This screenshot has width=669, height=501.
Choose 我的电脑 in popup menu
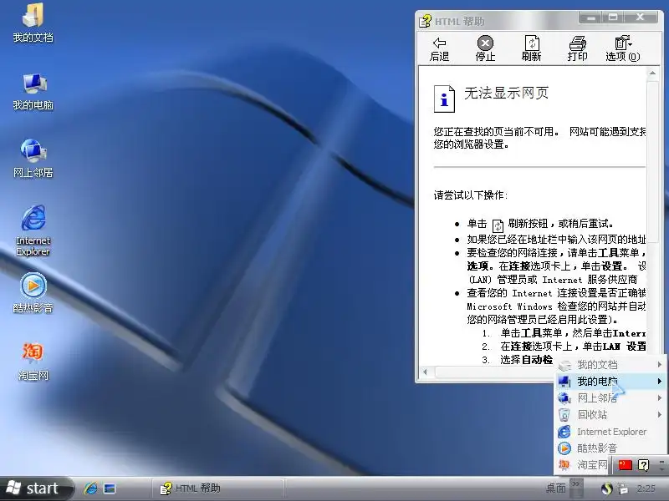(x=610, y=382)
